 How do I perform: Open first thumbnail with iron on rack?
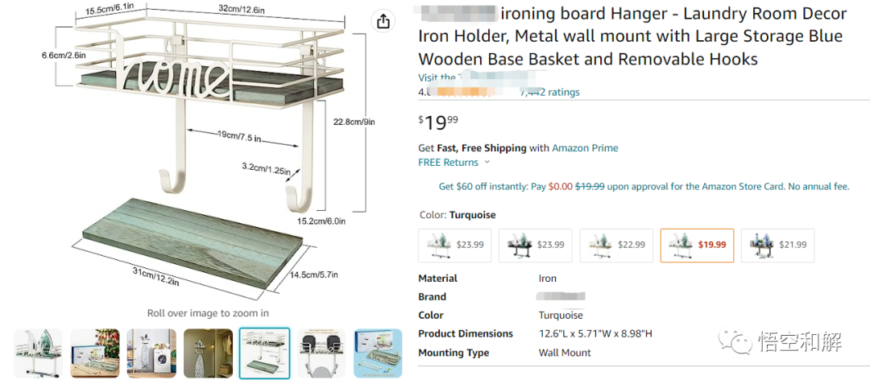pos(39,353)
